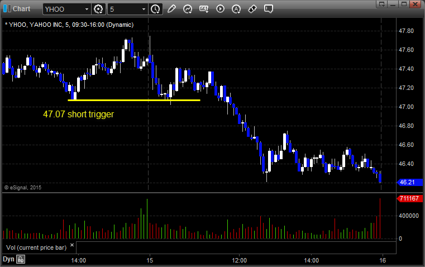This screenshot has width=425, height=267.
Task: Click the lock icon beside Dyn
Action: pyautogui.click(x=21, y=259)
